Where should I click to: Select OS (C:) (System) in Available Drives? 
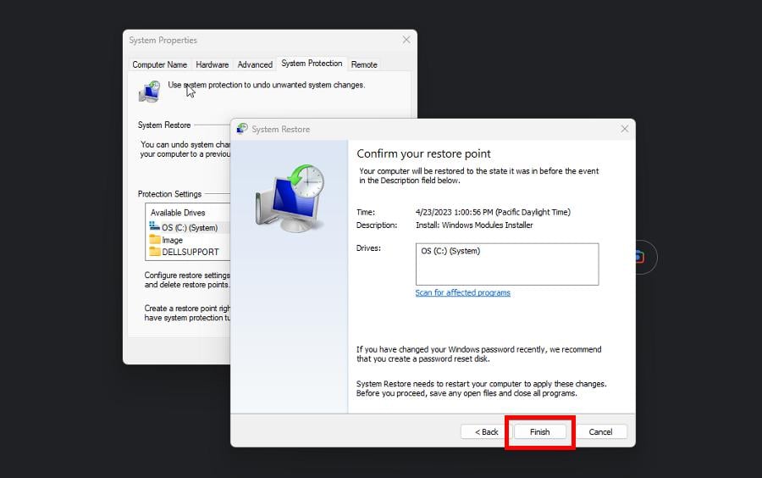pyautogui.click(x=190, y=228)
